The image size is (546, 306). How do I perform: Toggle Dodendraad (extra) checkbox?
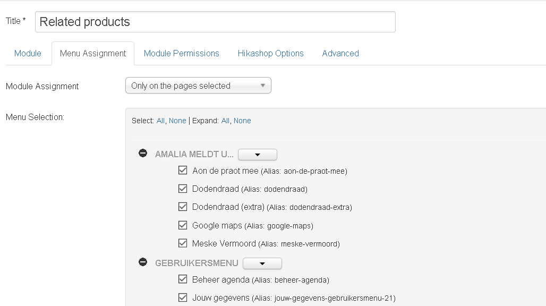(x=183, y=207)
